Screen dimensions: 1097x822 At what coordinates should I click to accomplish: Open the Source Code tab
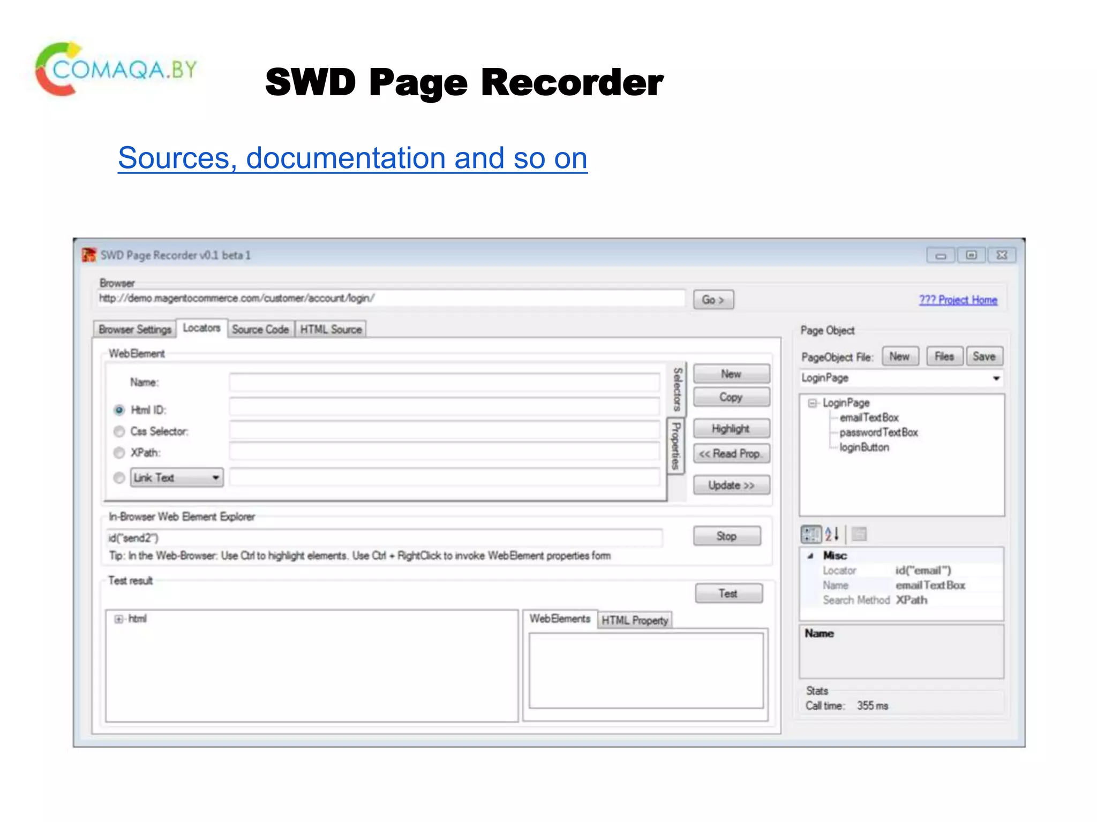260,329
